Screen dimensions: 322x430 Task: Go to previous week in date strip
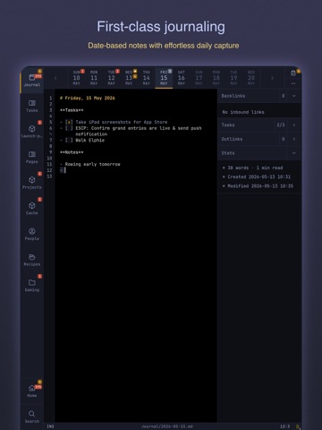pos(55,78)
